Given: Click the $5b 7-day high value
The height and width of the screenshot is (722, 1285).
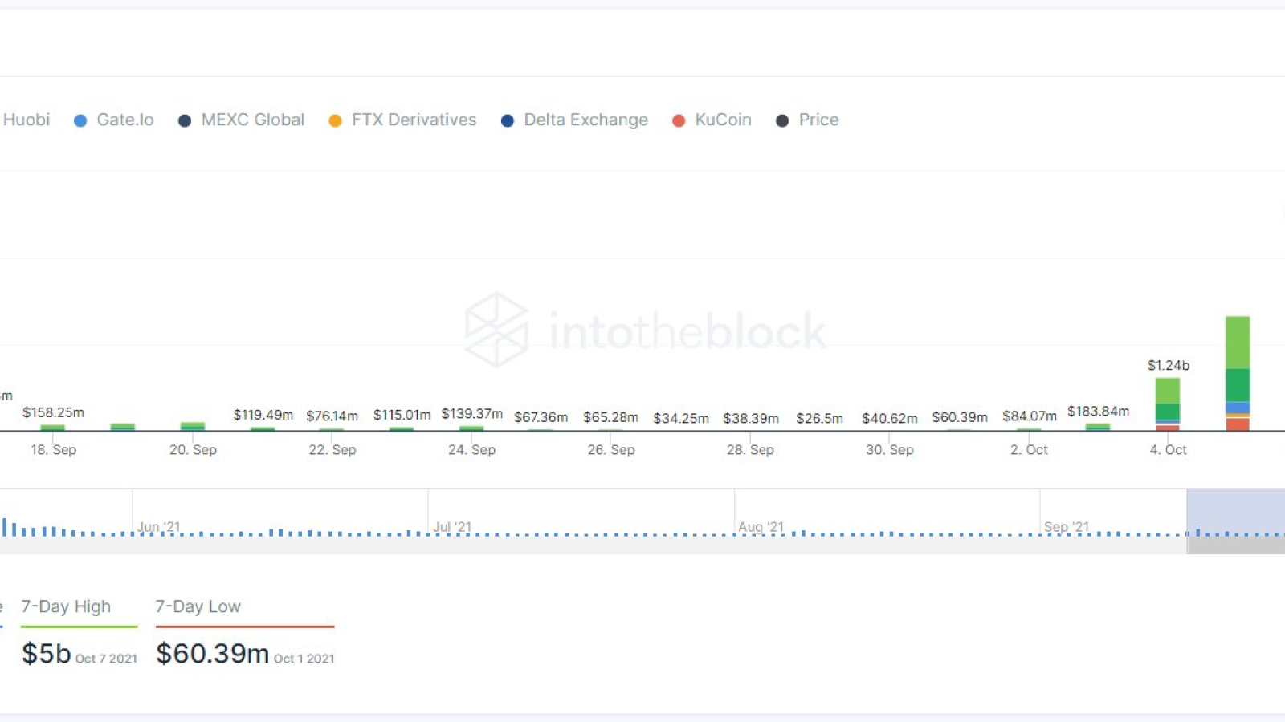Looking at the screenshot, I should coord(47,653).
